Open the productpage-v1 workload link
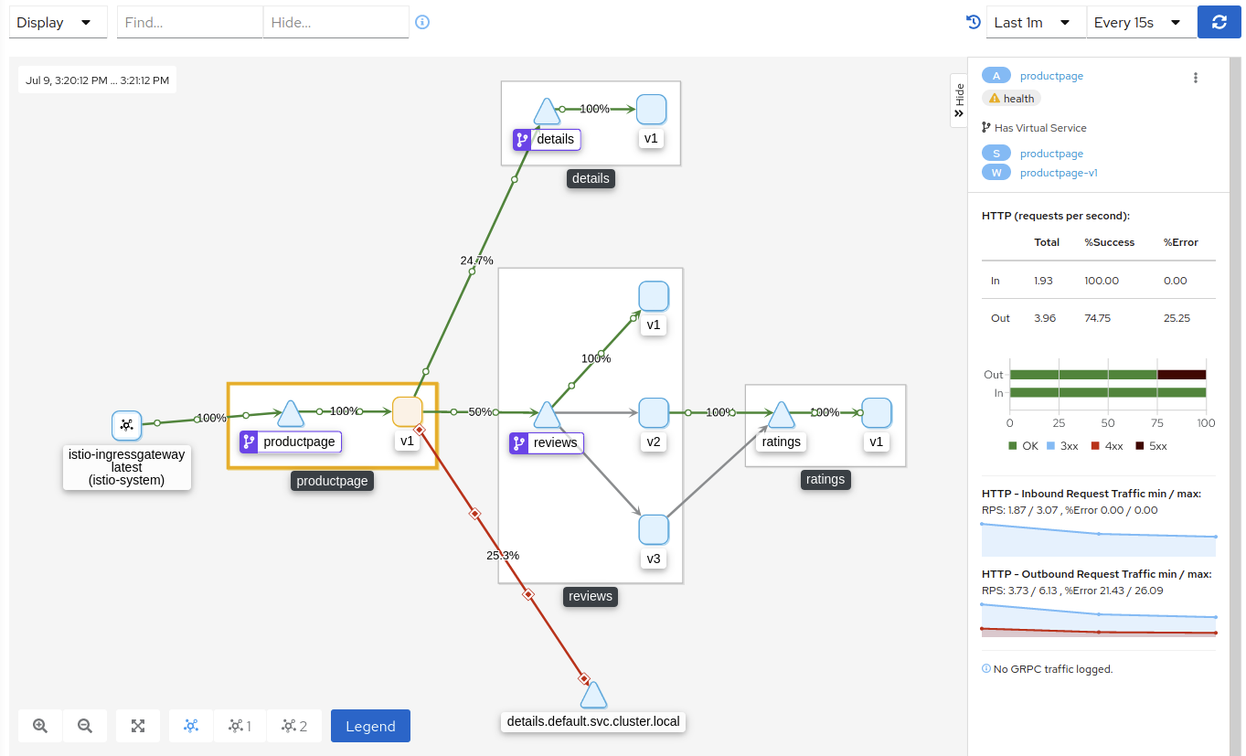1246x756 pixels. tap(1059, 172)
